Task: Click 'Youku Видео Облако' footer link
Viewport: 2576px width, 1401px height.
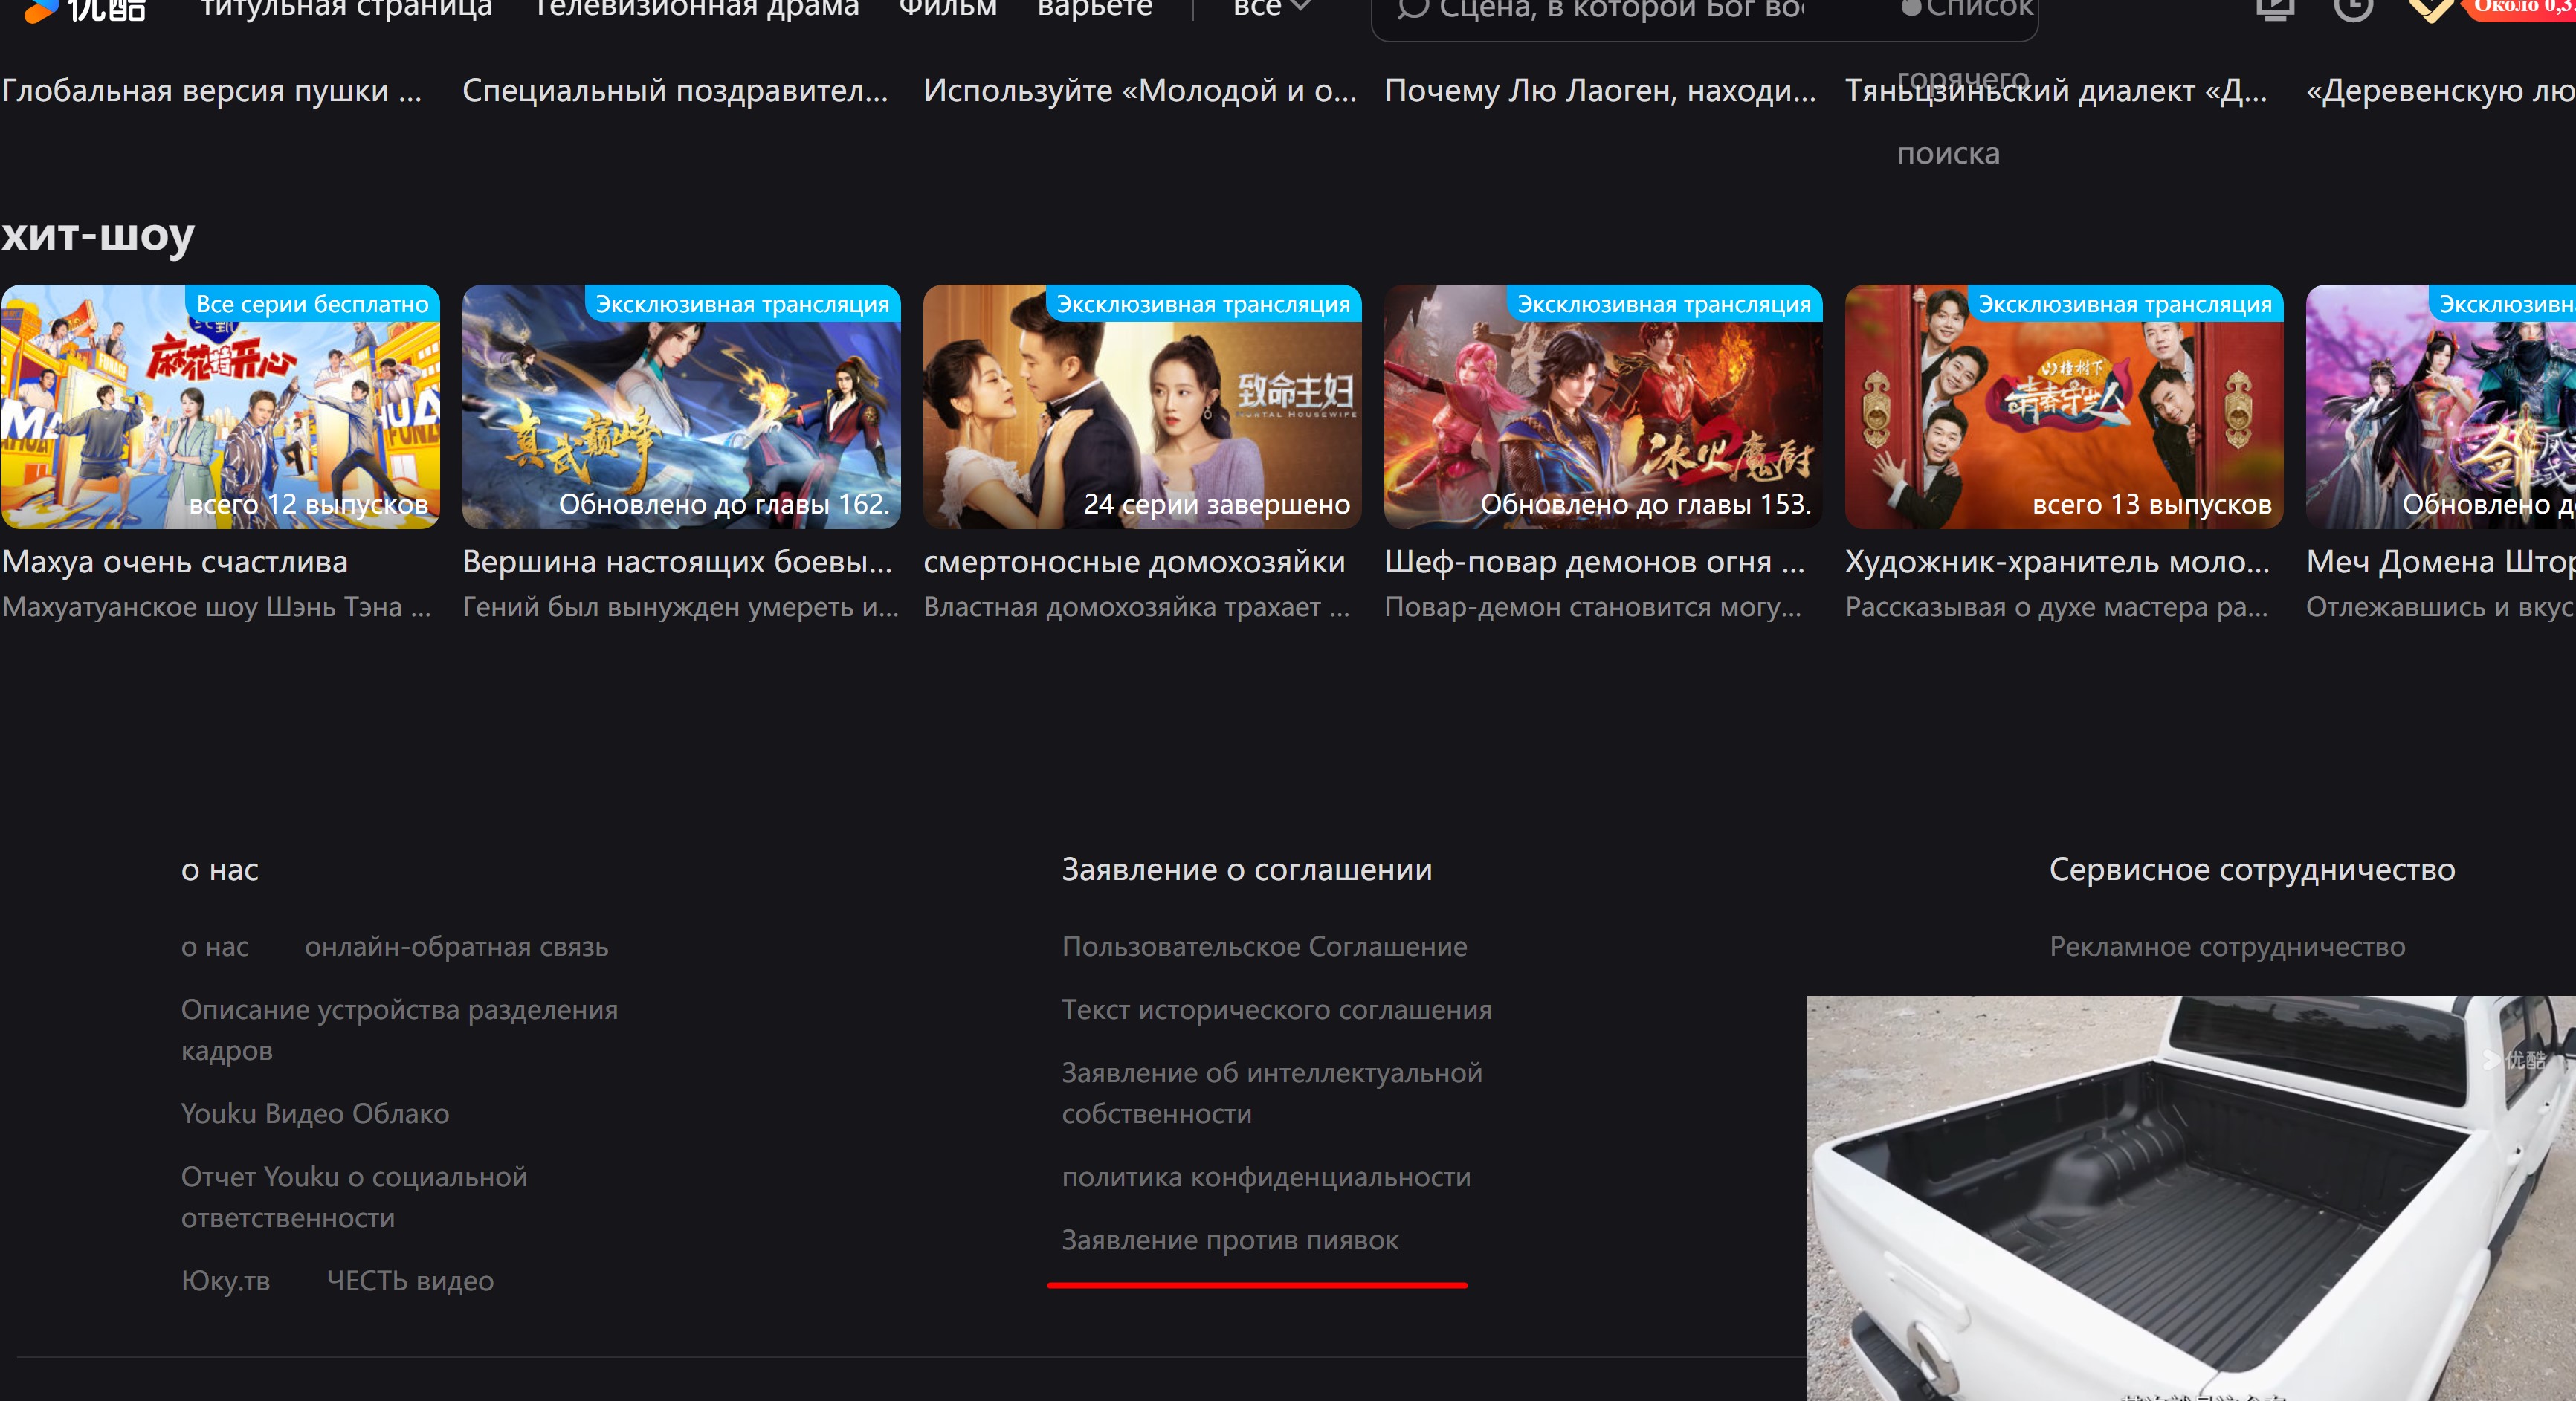Action: (x=315, y=1114)
